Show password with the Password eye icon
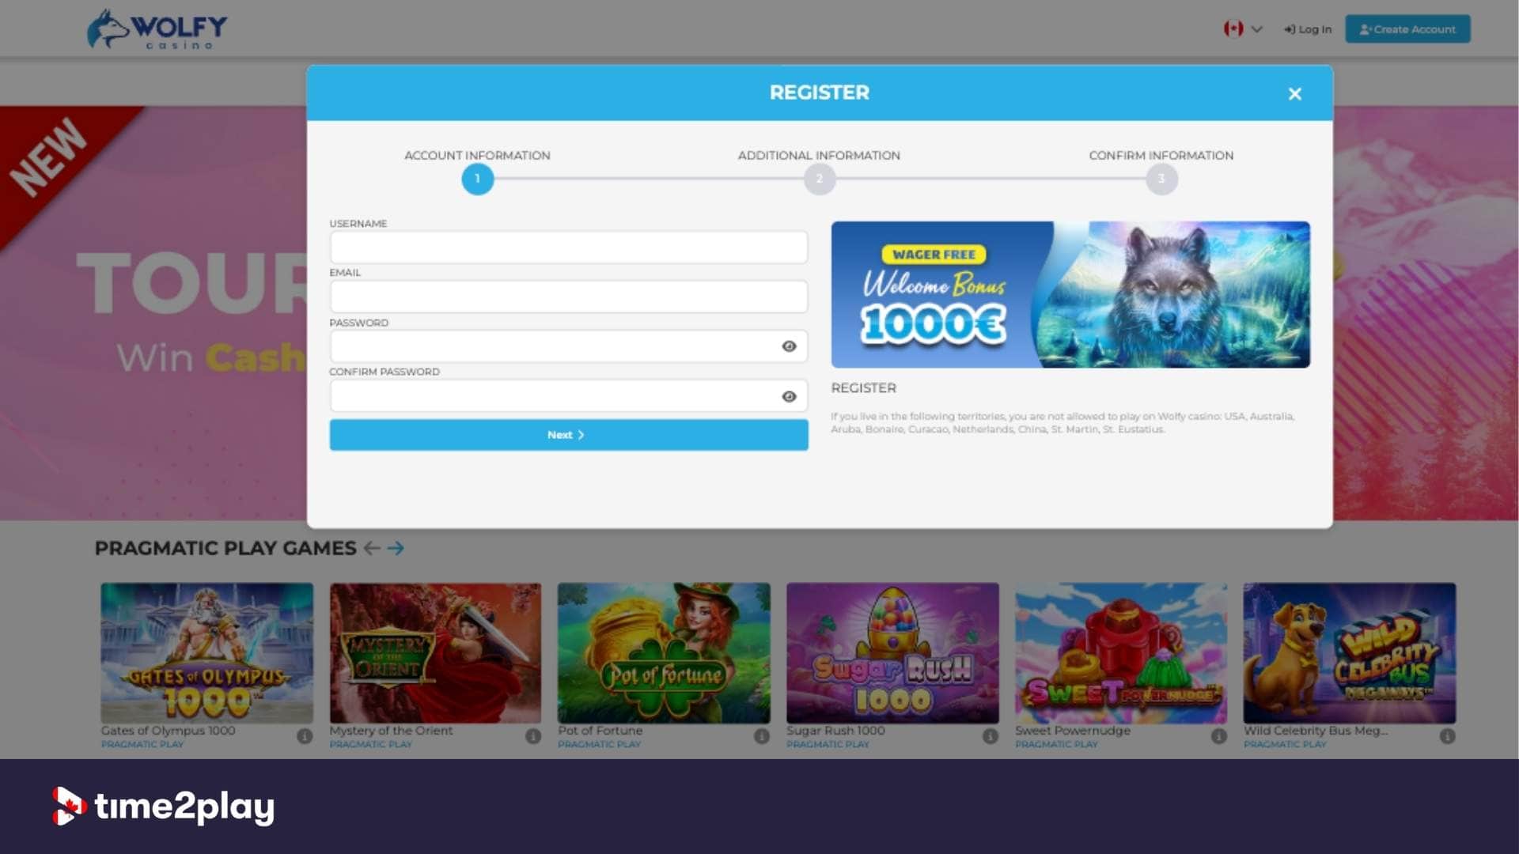 (789, 346)
